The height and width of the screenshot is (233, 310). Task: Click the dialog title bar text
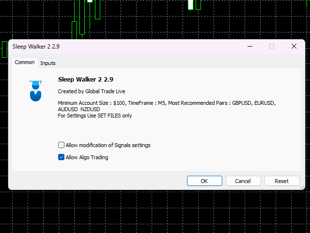(x=36, y=47)
